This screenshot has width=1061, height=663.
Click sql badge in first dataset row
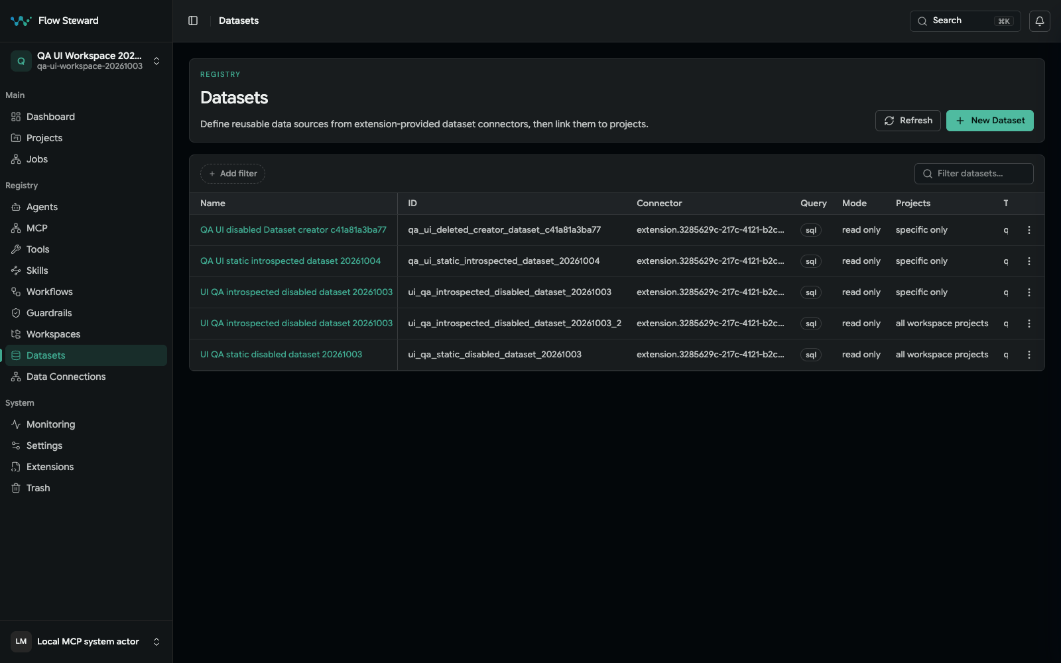pyautogui.click(x=811, y=230)
